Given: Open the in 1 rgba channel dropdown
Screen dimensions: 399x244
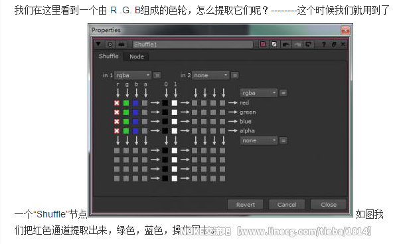Looking at the screenshot, I should point(133,75).
